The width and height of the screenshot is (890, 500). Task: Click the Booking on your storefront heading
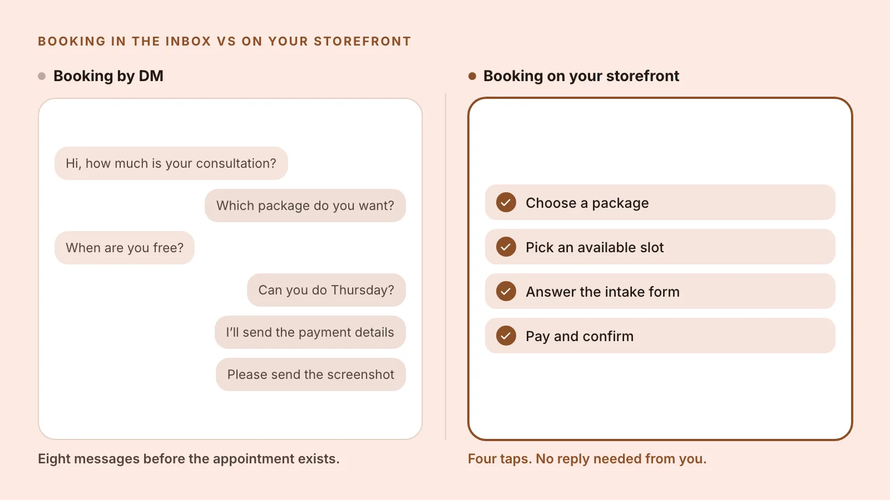[x=581, y=76]
